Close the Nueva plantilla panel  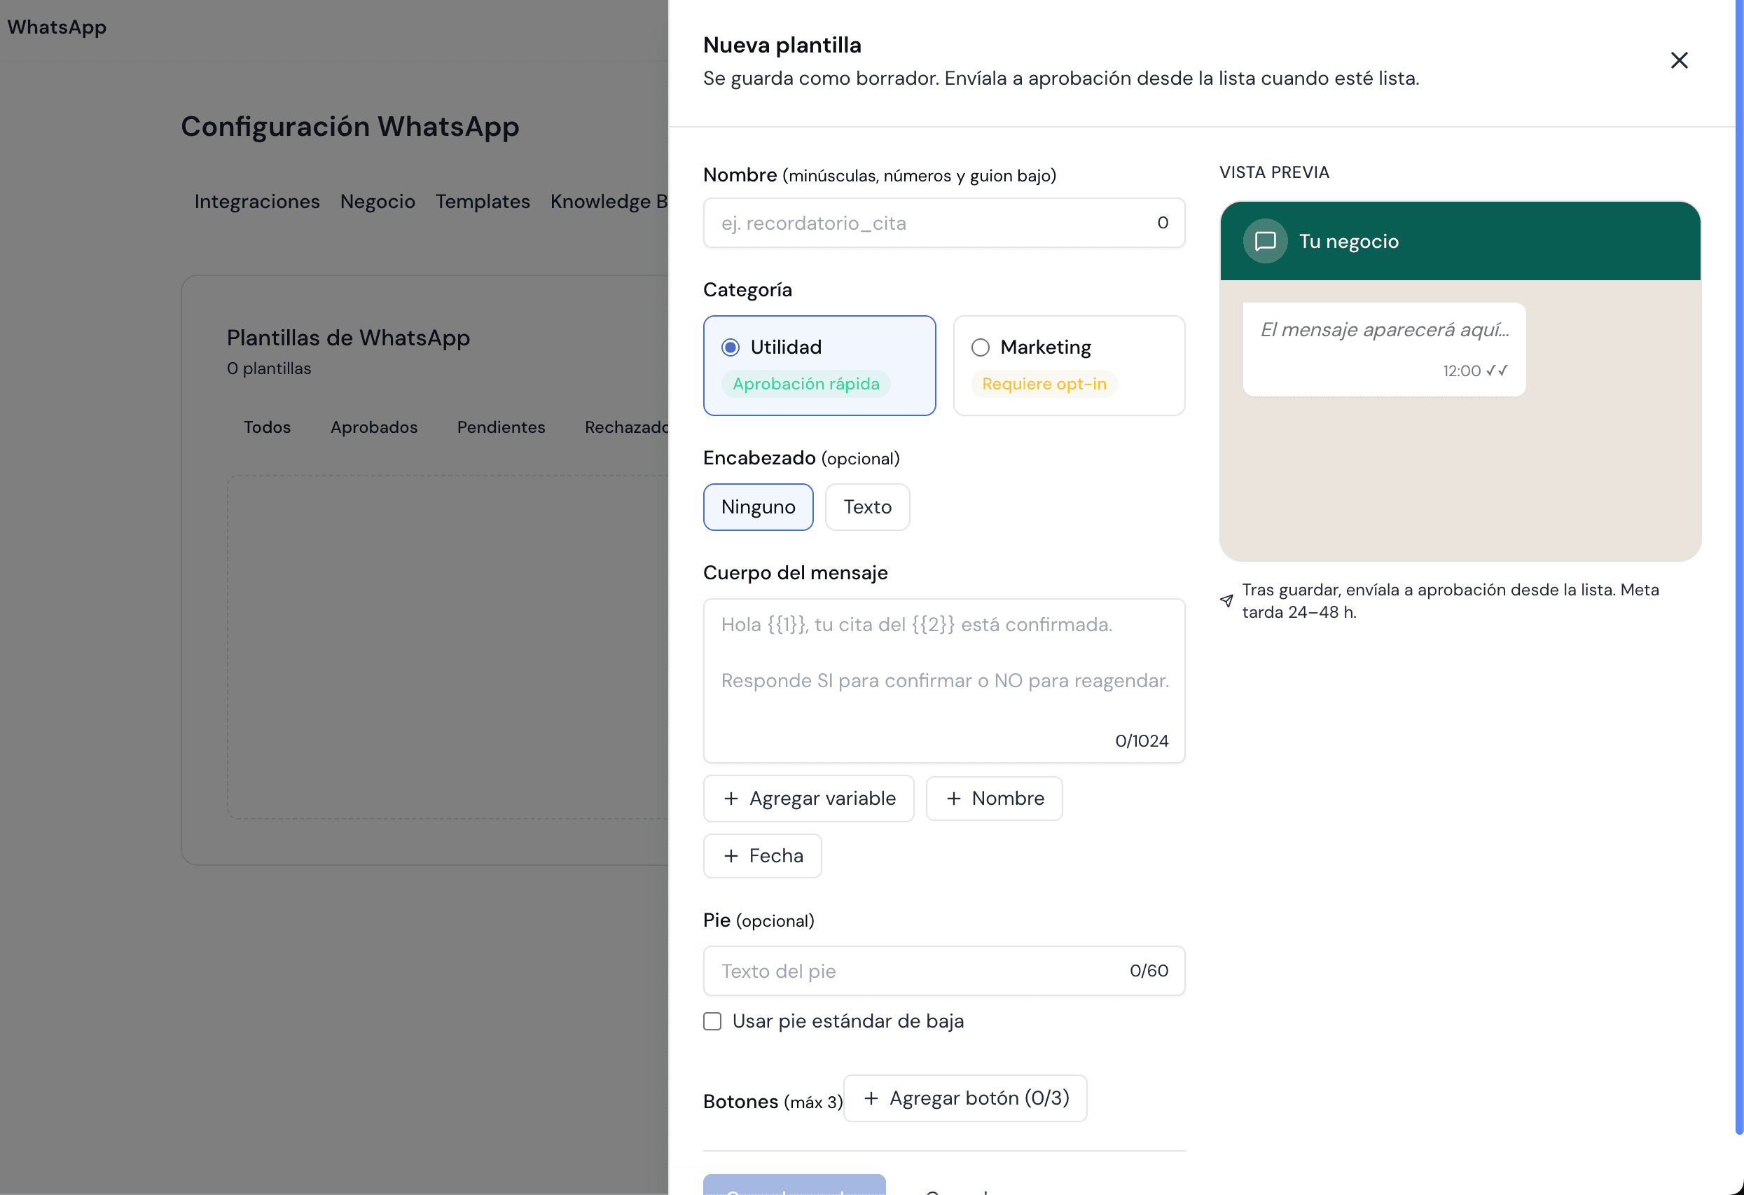tap(1679, 60)
